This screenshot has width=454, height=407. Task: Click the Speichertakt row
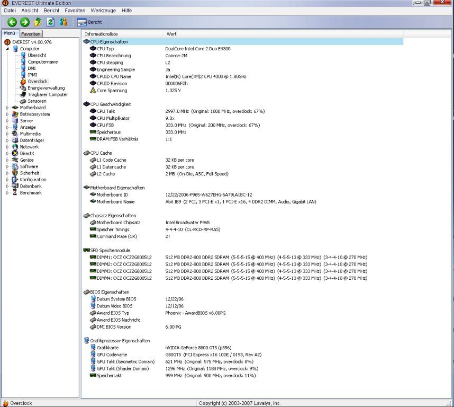[243, 376]
